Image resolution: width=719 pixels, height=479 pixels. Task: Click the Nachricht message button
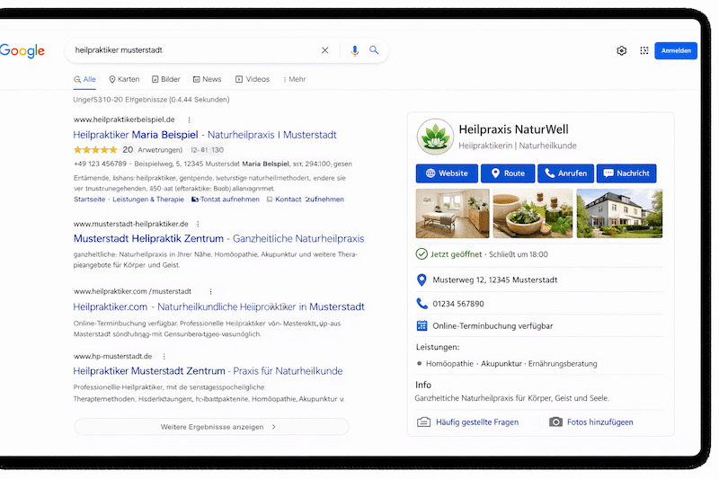click(626, 173)
